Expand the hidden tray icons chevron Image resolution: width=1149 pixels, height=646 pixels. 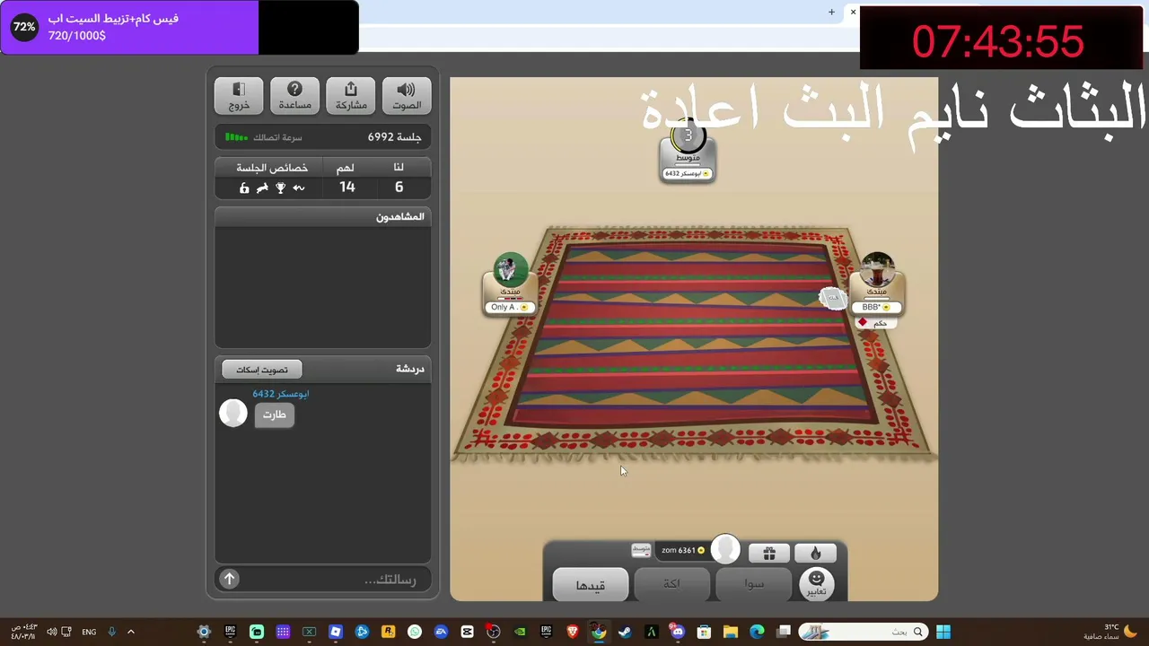pyautogui.click(x=130, y=632)
